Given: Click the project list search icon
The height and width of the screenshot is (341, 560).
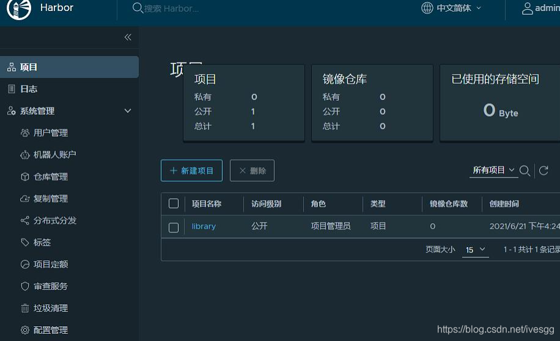Looking at the screenshot, I should point(525,171).
